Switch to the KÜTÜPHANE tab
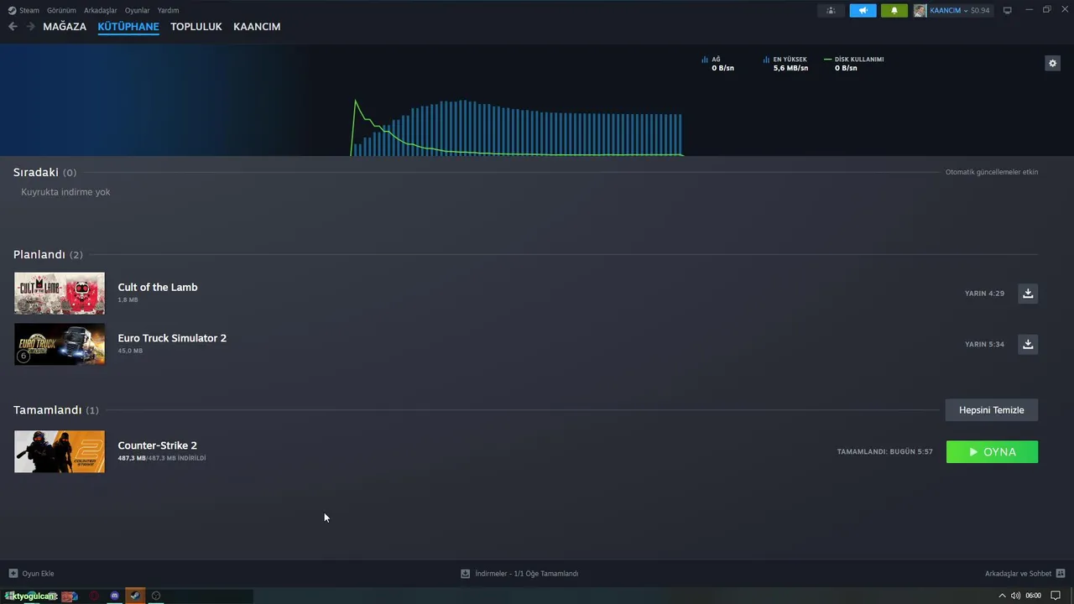 tap(128, 27)
